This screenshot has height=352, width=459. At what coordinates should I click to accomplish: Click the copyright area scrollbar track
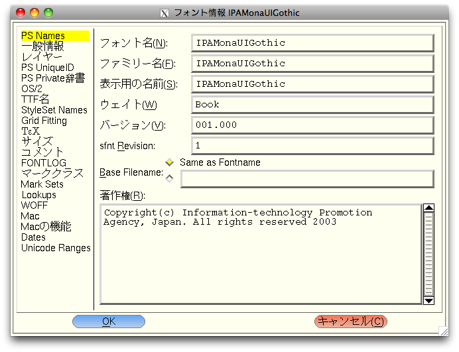pos(429,255)
